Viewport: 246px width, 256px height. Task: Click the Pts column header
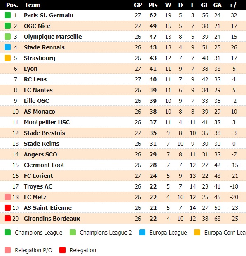click(x=153, y=5)
